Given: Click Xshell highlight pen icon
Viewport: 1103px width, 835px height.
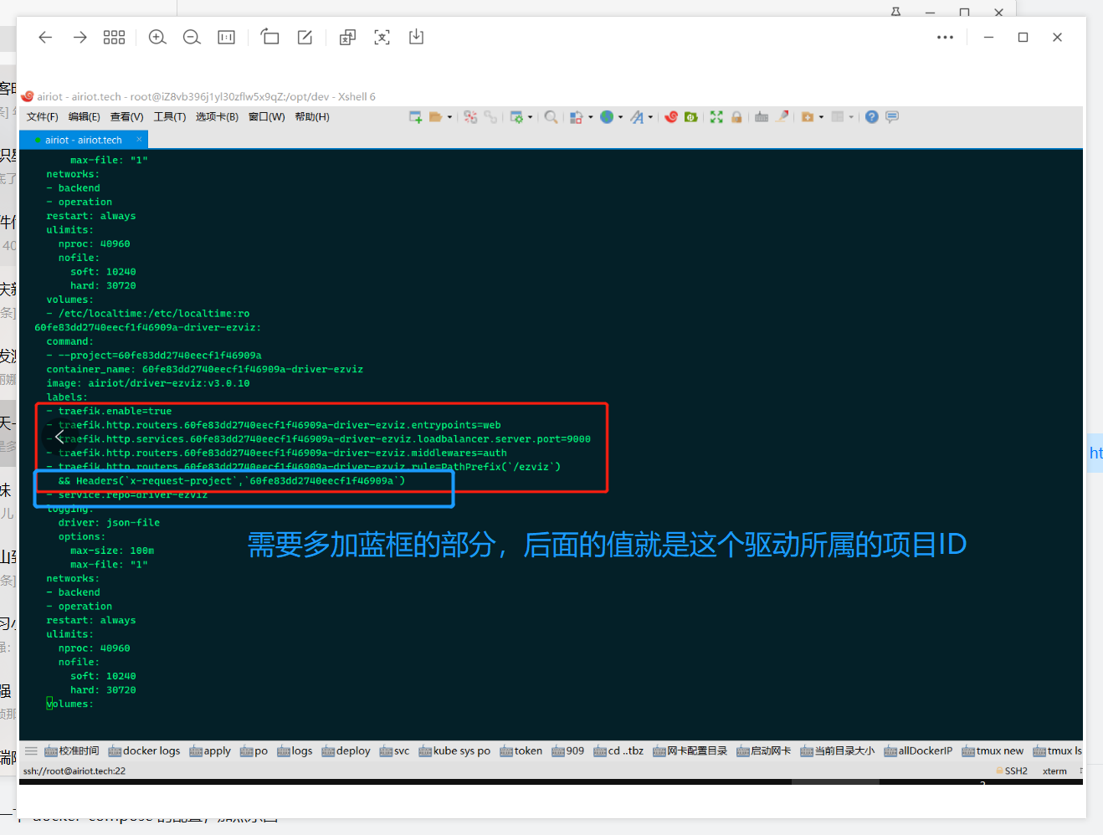Looking at the screenshot, I should pyautogui.click(x=782, y=117).
